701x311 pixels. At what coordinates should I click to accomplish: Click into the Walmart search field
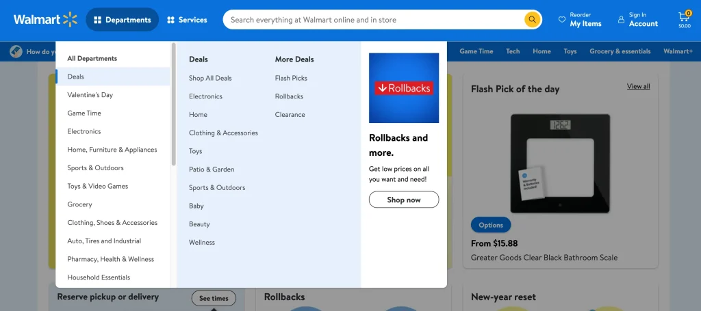point(373,20)
